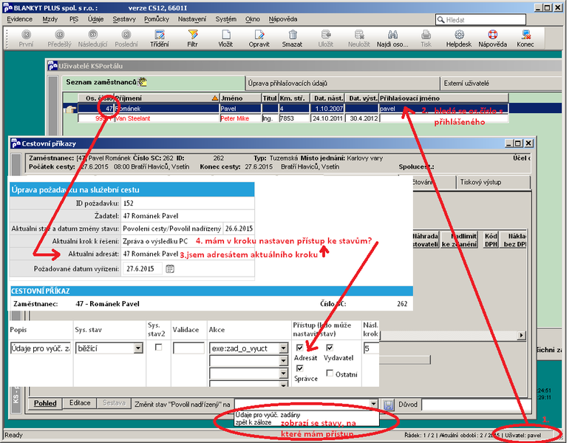Sort by Přihlašovací jméno column header

443,98
